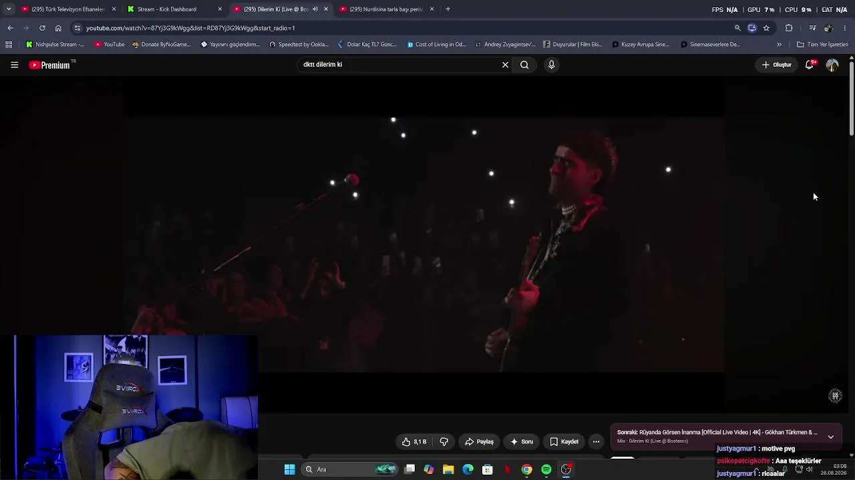Viewport: 855px width, 480px height.
Task: Open Windows Start menu
Action: point(290,469)
